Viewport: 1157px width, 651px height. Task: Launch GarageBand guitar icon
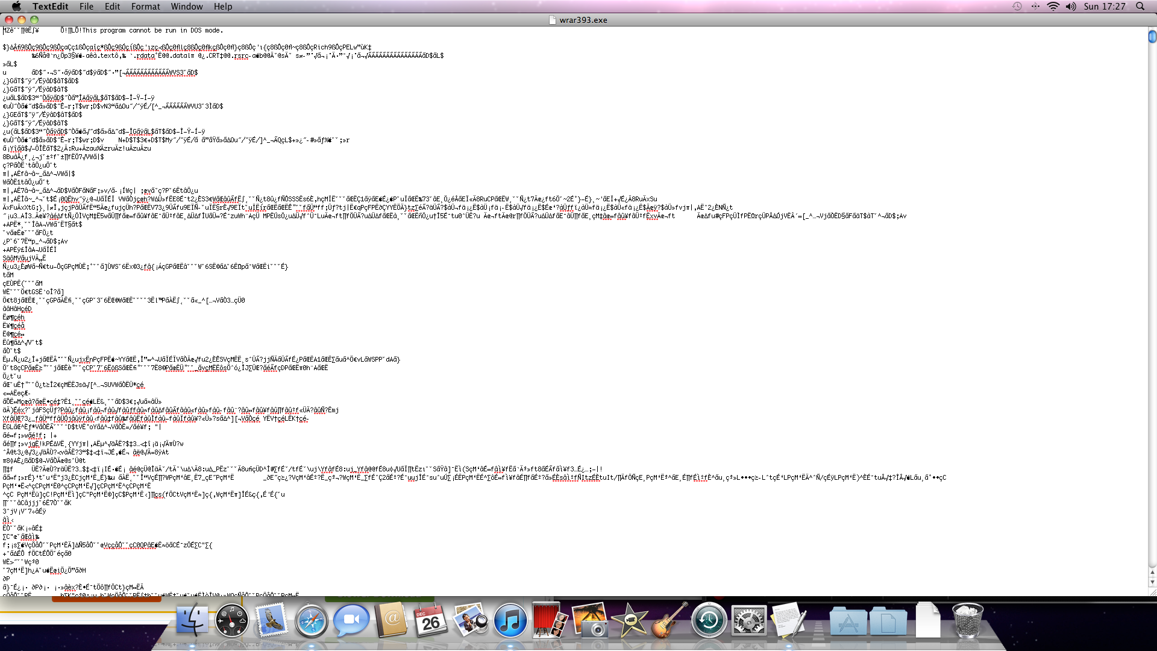tap(669, 621)
